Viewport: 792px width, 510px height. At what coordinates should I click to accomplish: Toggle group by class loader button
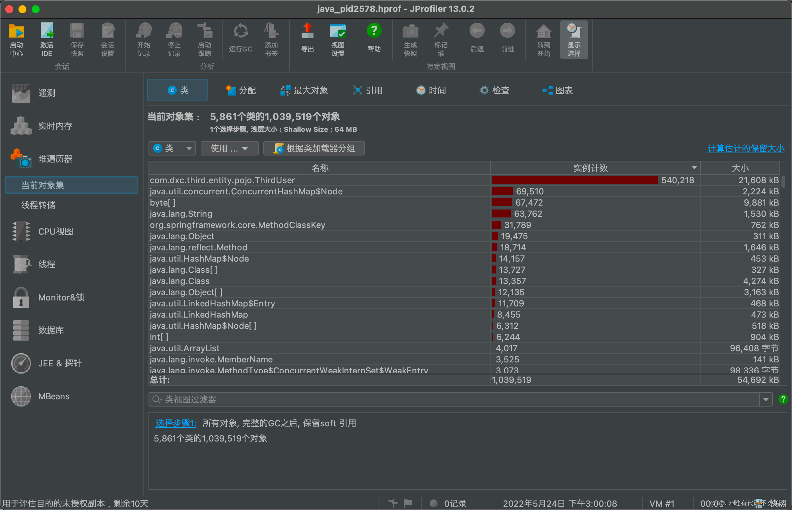(x=314, y=148)
